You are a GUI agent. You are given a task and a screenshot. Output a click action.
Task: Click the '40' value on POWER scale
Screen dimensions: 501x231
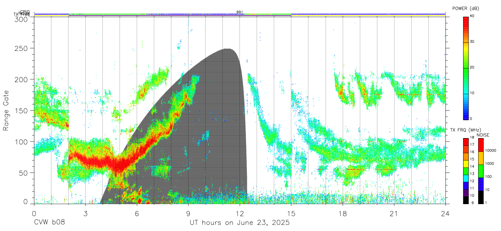click(x=472, y=16)
